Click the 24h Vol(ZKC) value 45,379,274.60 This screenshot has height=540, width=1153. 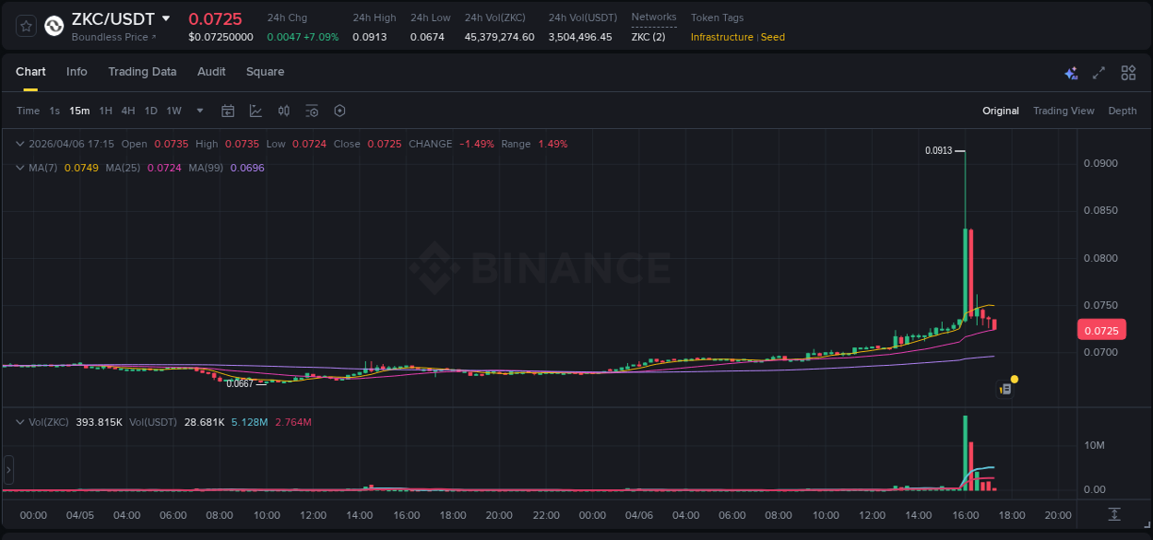point(499,37)
